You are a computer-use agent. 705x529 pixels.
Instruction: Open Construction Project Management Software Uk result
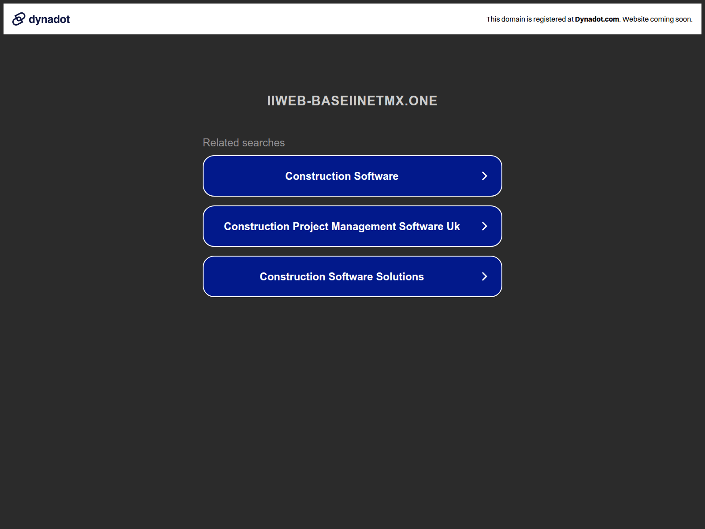(352, 226)
